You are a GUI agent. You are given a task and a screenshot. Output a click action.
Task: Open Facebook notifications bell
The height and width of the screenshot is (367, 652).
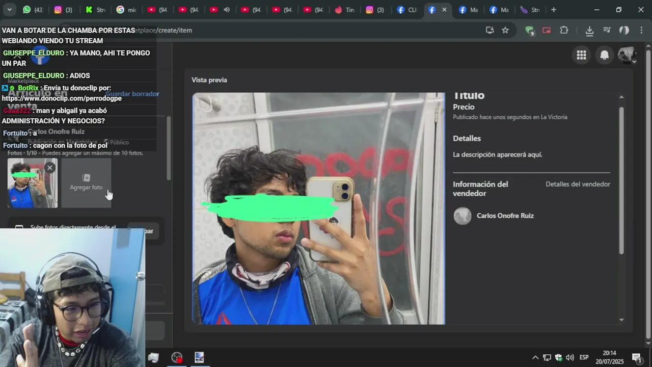604,55
